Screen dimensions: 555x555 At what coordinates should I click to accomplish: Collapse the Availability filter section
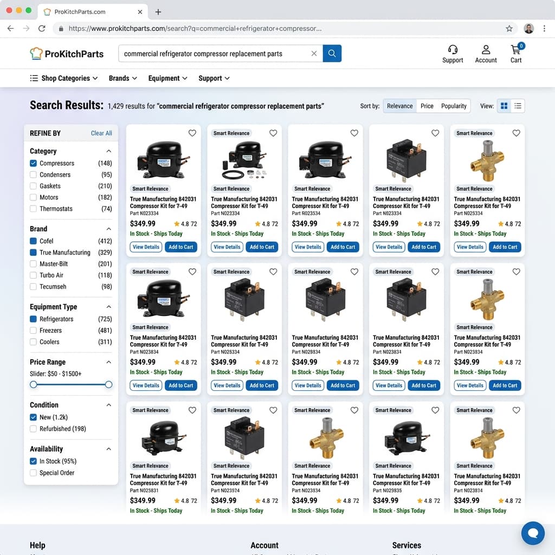(108, 449)
